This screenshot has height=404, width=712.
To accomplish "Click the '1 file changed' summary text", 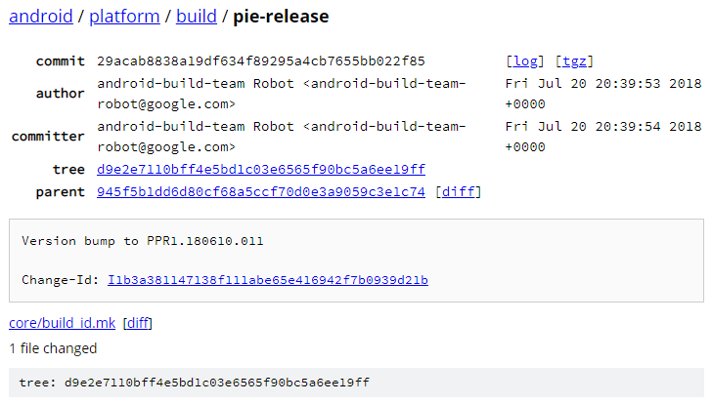I will click(53, 348).
